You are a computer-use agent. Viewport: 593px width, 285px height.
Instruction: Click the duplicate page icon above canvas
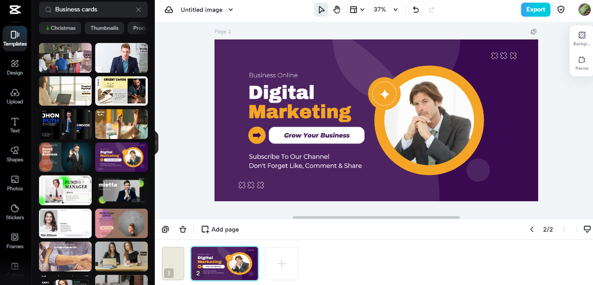(534, 32)
